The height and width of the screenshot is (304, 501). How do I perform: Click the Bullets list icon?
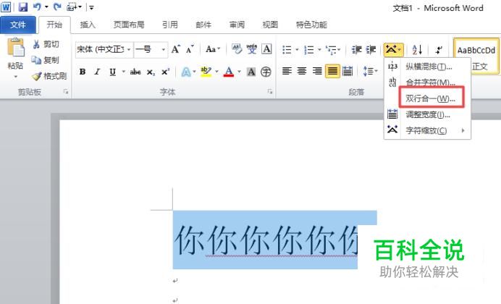click(287, 49)
